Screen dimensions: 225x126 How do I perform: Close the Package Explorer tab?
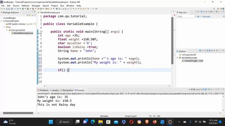pyautogui.click(x=20, y=13)
